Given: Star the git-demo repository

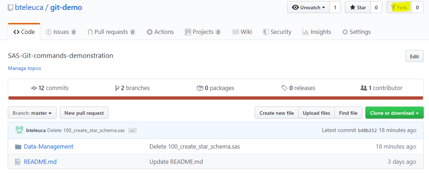Looking at the screenshot, I should (x=358, y=7).
